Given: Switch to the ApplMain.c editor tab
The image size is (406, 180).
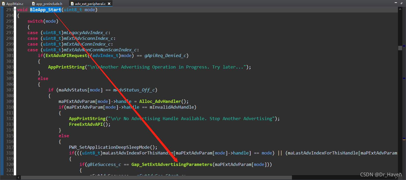Looking at the screenshot, I should point(13,4).
